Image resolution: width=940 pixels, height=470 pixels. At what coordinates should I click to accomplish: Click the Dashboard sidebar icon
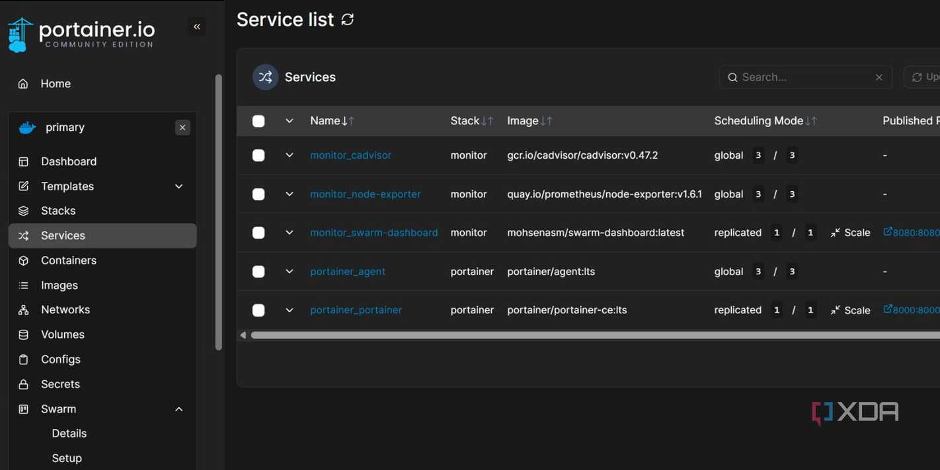tap(24, 161)
